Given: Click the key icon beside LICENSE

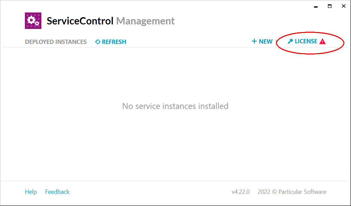Looking at the screenshot, I should 290,41.
